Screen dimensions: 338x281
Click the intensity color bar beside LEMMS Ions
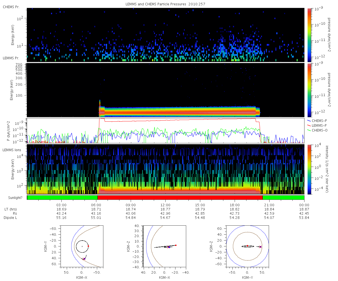[x=310, y=169]
